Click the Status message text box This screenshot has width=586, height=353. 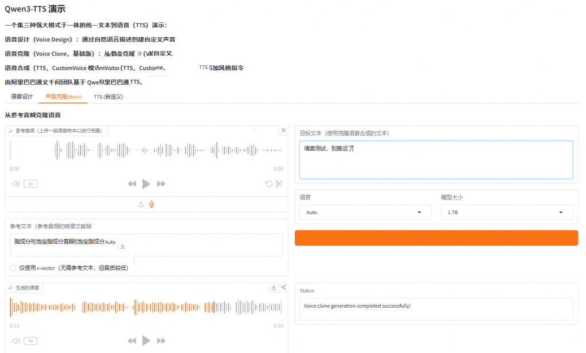tap(435, 309)
